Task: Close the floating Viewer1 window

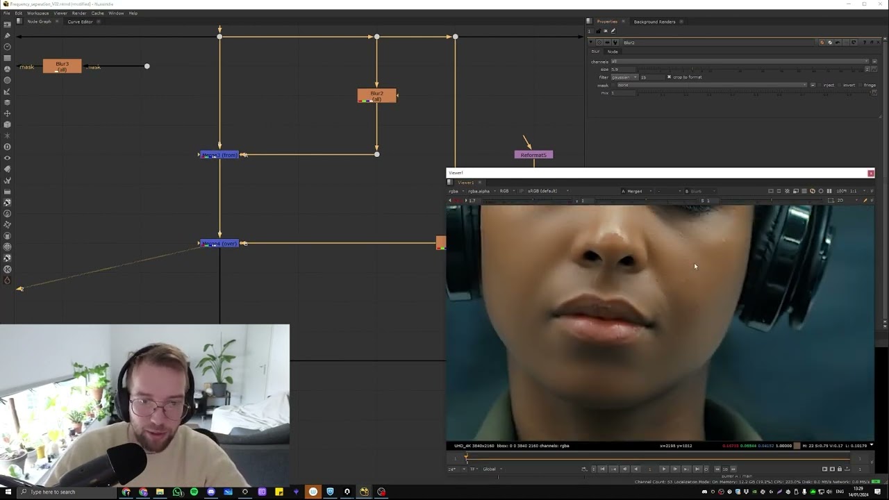Action: pos(871,173)
